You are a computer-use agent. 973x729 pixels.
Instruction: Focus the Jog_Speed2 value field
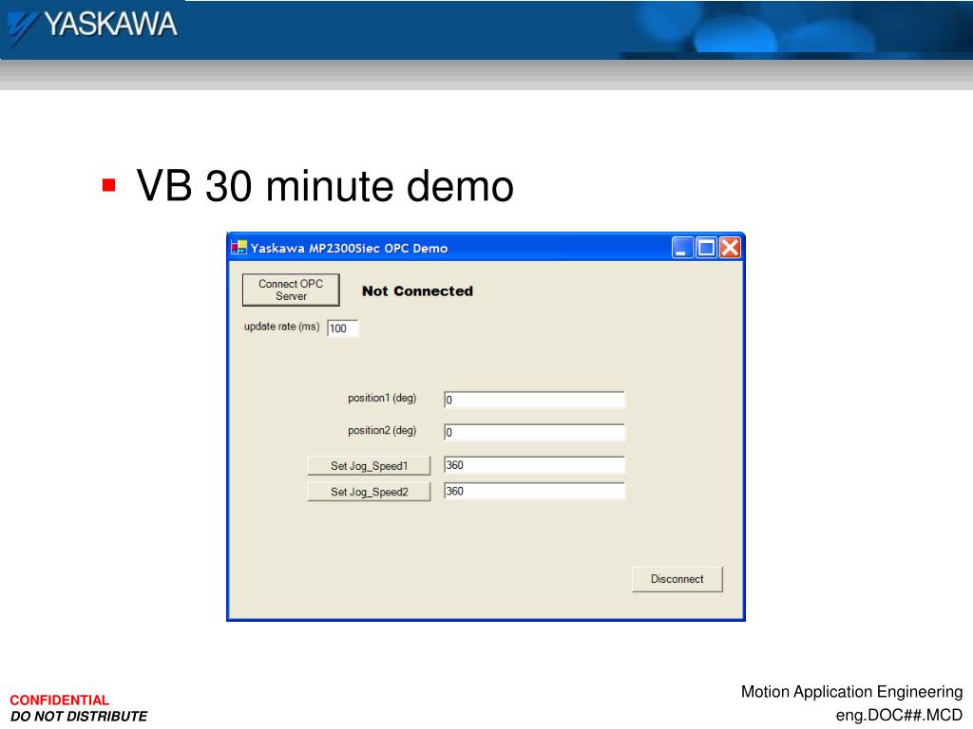tap(534, 491)
